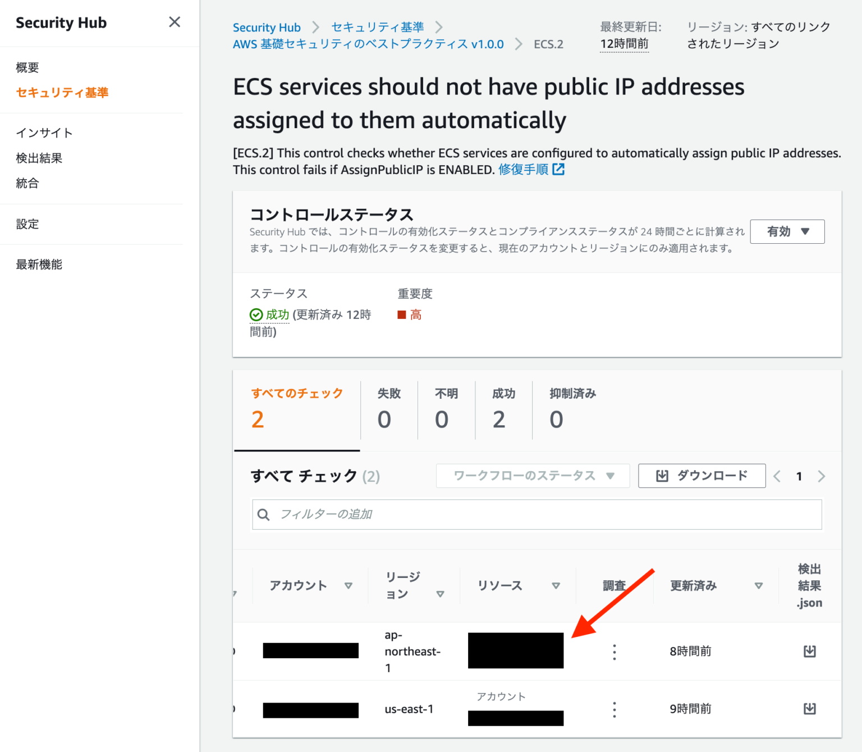The width and height of the screenshot is (862, 752).
Task: Open 設定 from the sidebar
Action: click(x=27, y=224)
